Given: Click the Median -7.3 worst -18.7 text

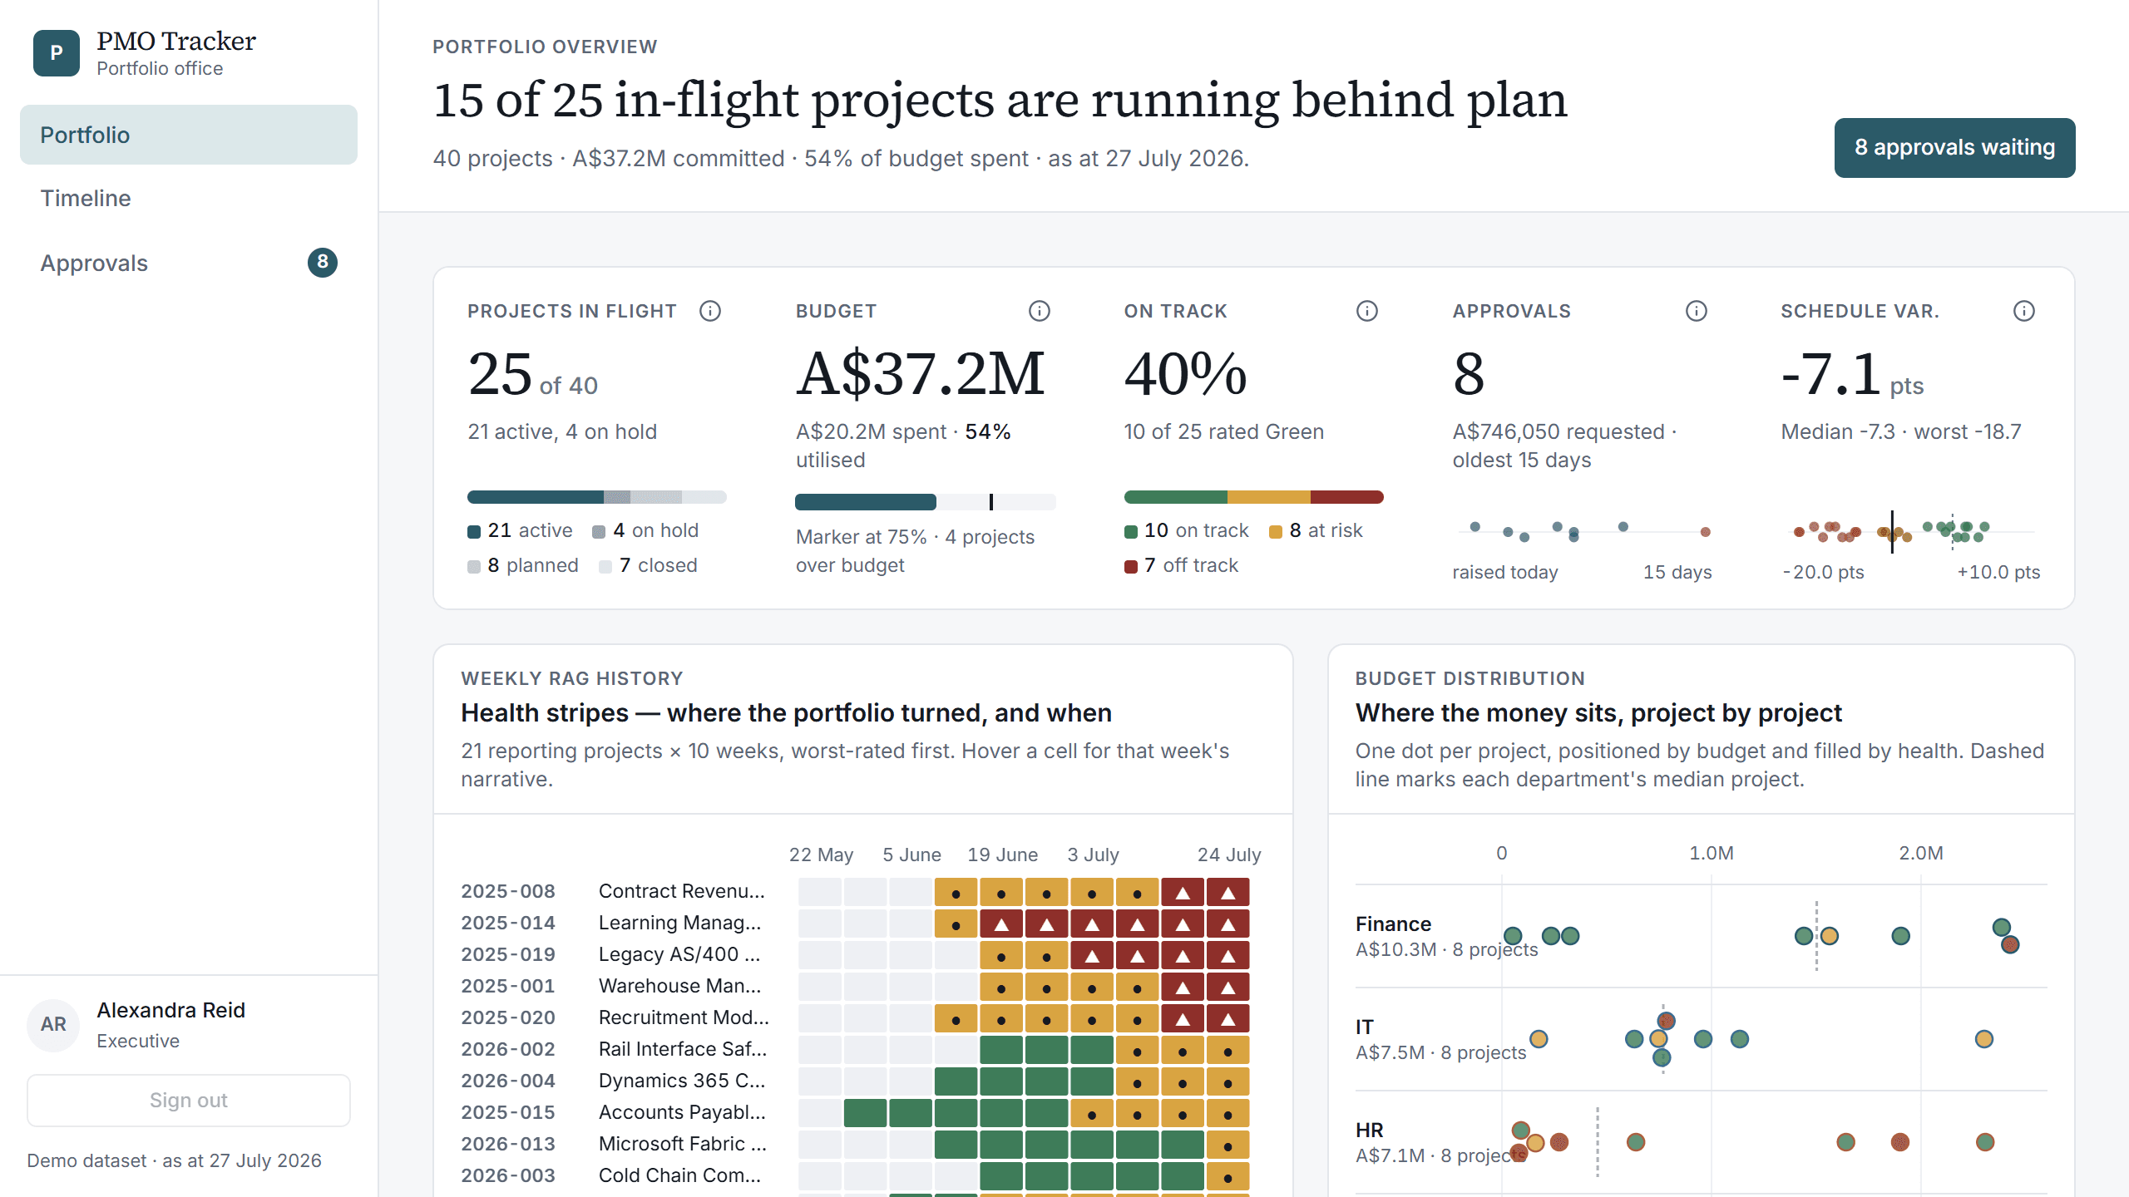Looking at the screenshot, I should (1901, 431).
